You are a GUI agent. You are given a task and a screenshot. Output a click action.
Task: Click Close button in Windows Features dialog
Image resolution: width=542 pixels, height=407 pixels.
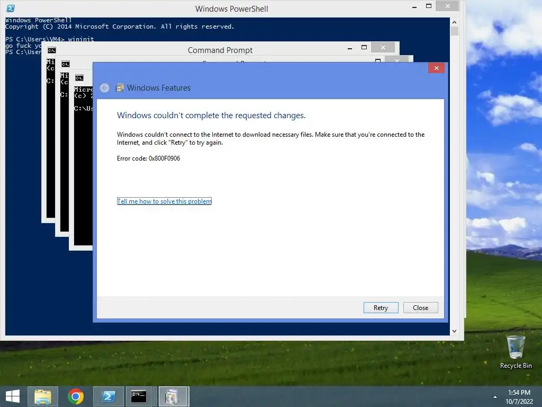[420, 308]
